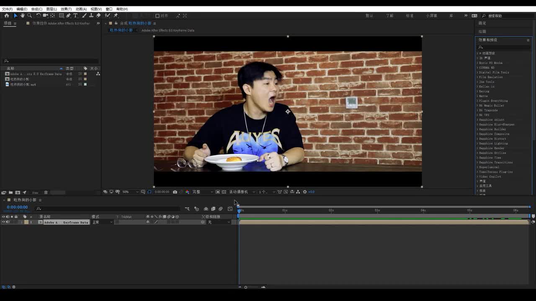Select the Eraser tool
Screen dimensions: 536x301
98,15
